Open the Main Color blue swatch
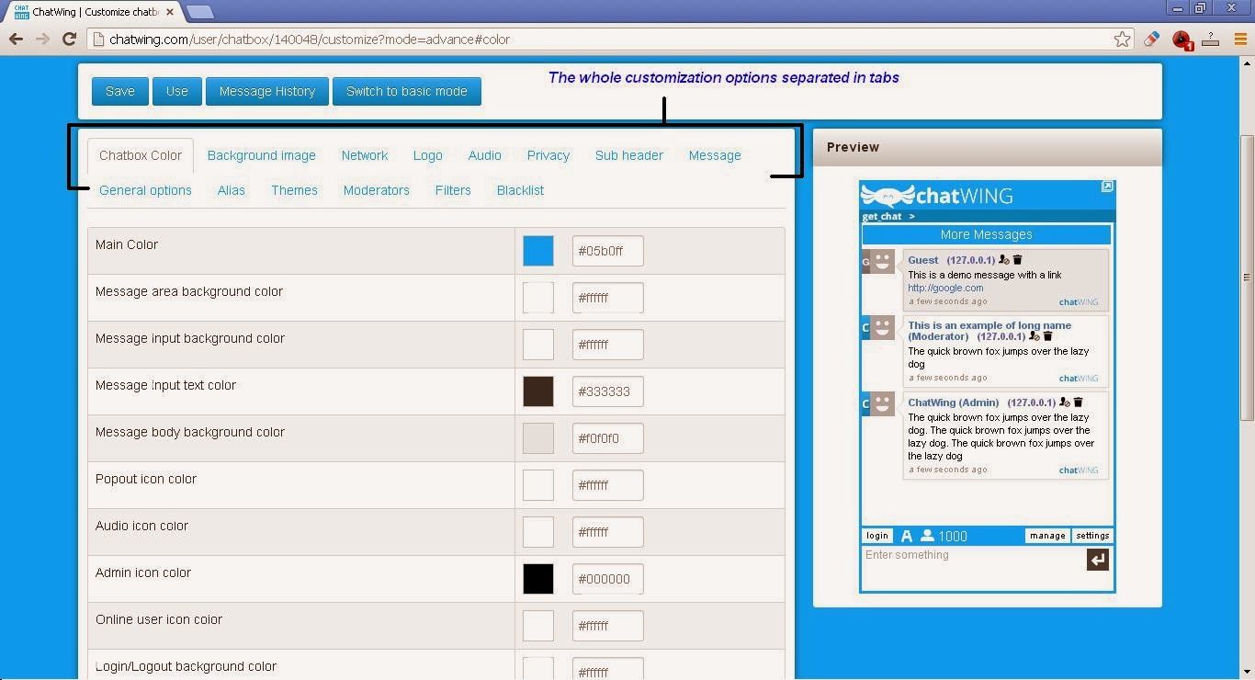 (538, 251)
